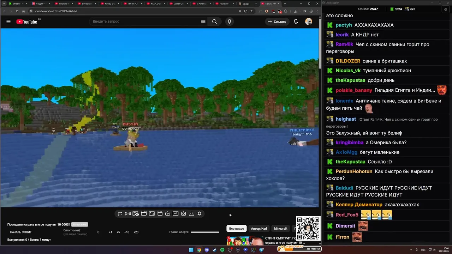Add +20 minutes to split
Image resolution: width=452 pixels, height=254 pixels.
(136, 232)
